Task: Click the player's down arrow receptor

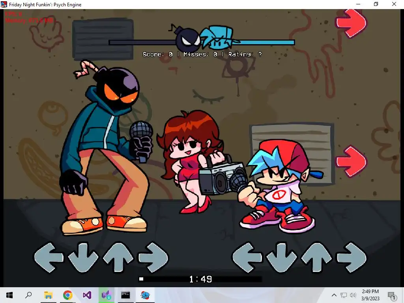Action: click(282, 257)
